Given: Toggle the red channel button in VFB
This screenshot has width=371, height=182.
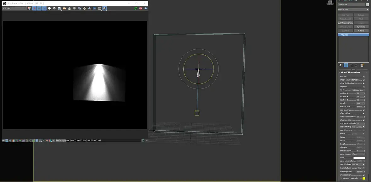Looking at the screenshot, I should pyautogui.click(x=34, y=8).
